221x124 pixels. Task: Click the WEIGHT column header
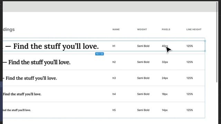(142, 29)
